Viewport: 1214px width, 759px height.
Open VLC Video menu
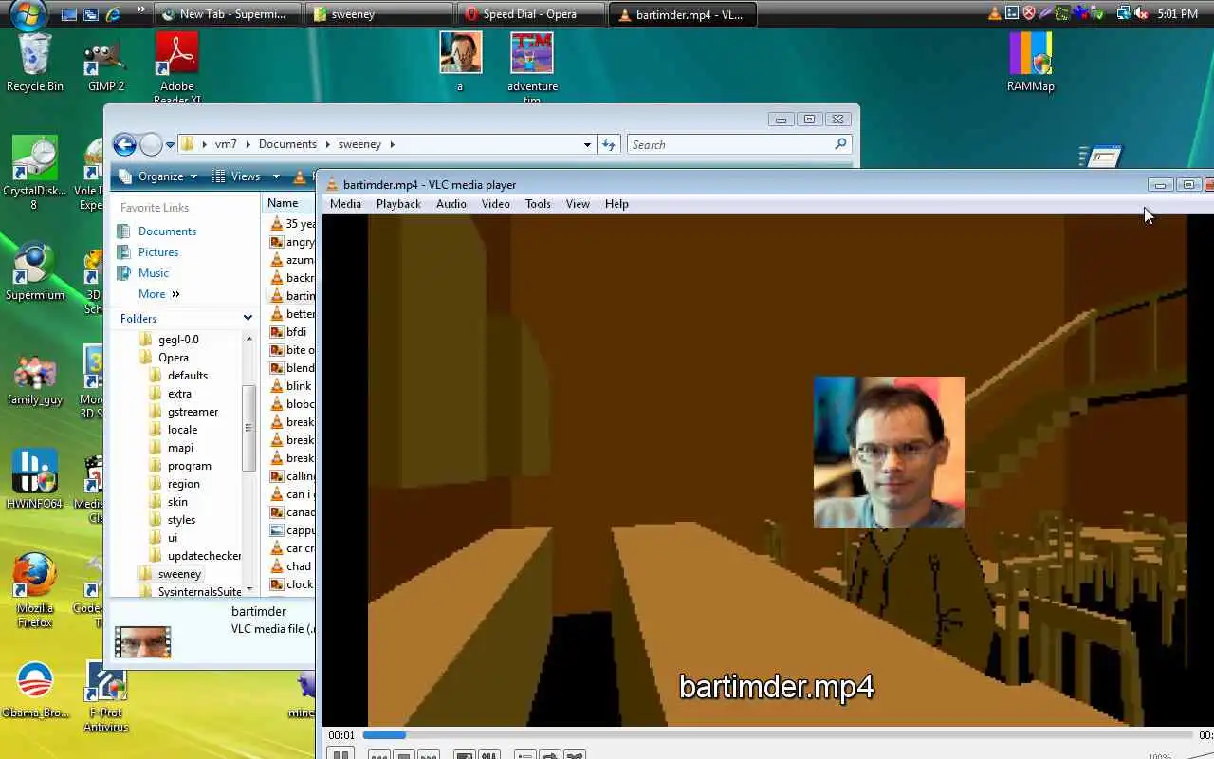[x=496, y=204]
